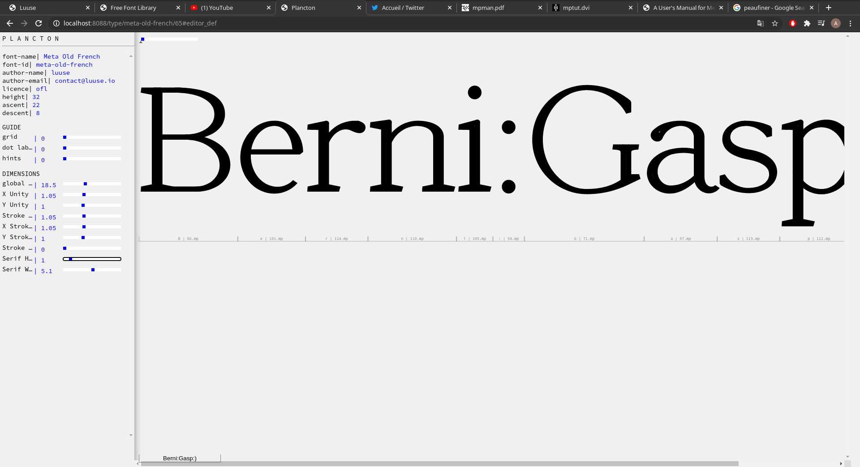
Task: Click the user profile avatar
Action: coord(835,23)
